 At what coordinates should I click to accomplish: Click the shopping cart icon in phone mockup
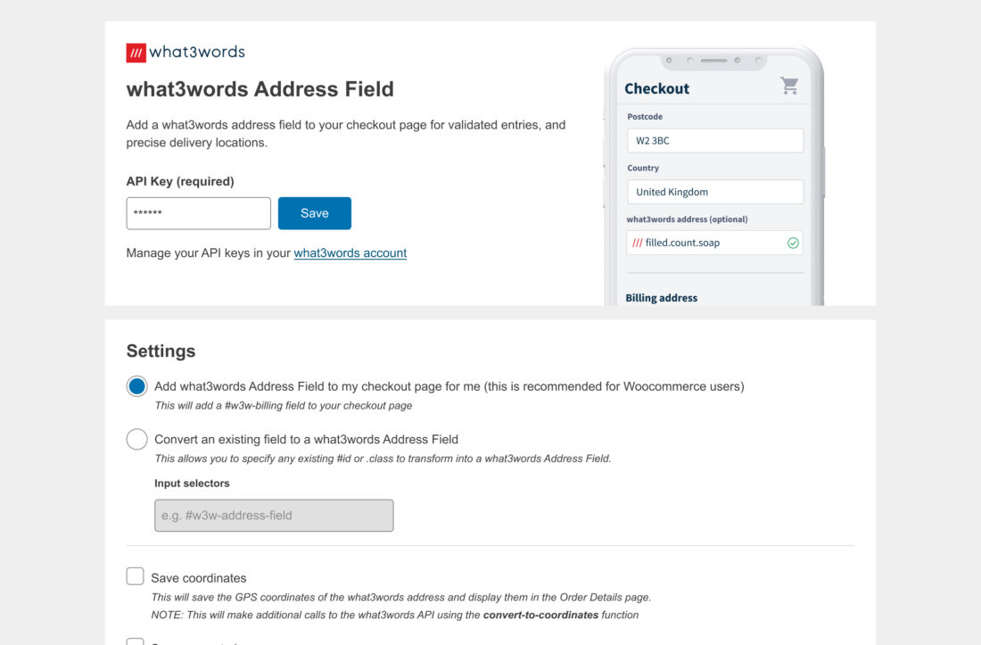pos(789,85)
